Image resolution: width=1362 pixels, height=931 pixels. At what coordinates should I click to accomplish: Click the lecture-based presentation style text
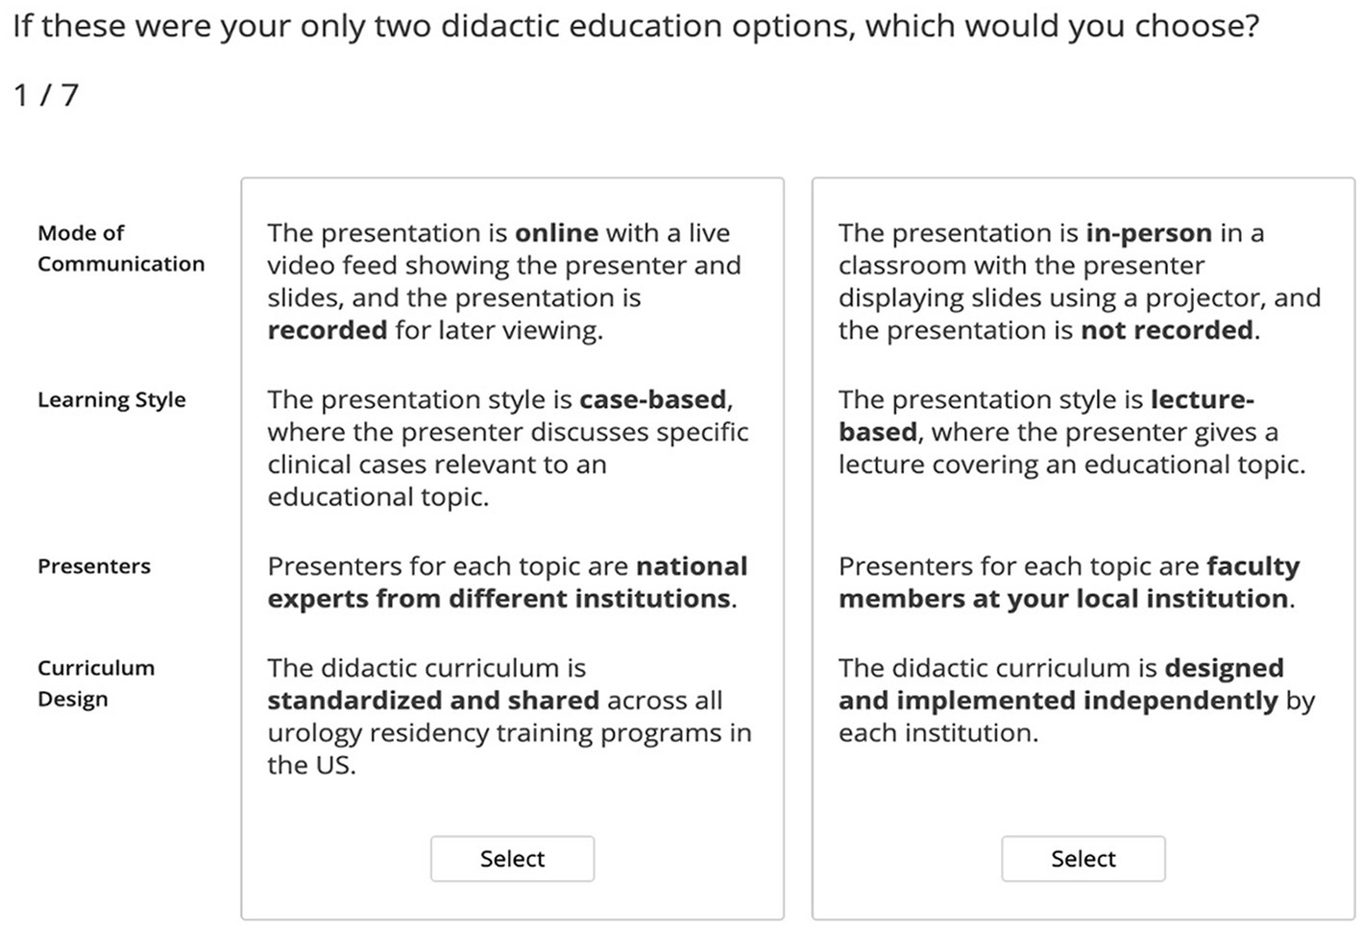pos(1072,432)
